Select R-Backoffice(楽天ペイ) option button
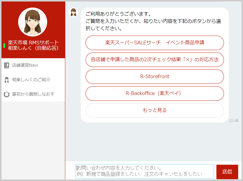This screenshot has width=243, height=181. point(154,94)
